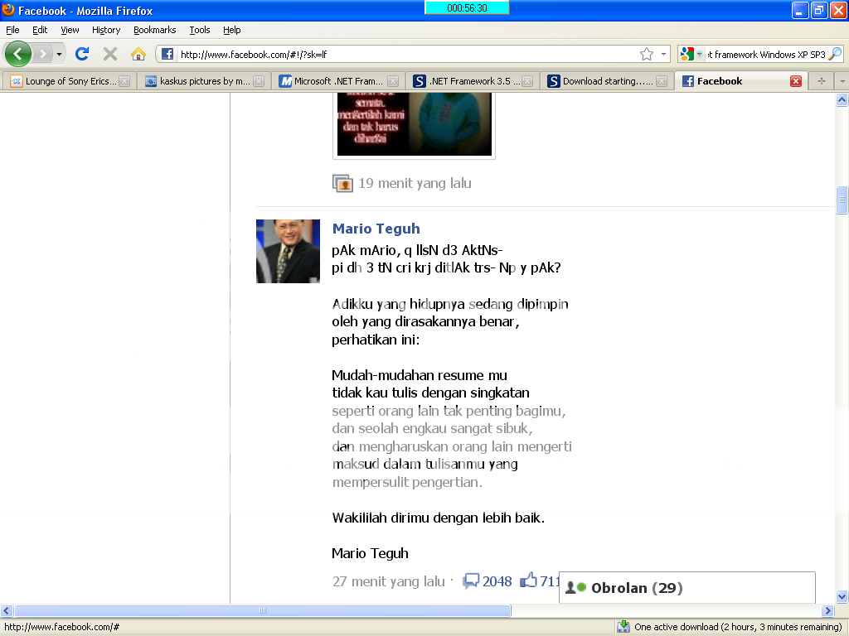Open the Mario Teguh profile name link
This screenshot has height=636, width=849.
coord(376,229)
